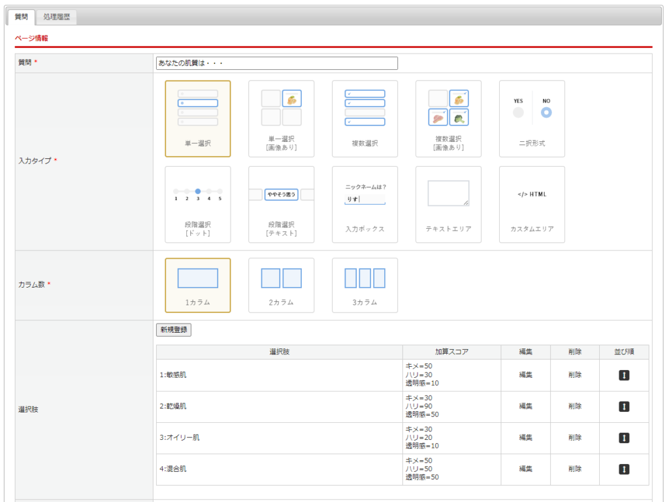Switch to the 処理履歴 tab

click(x=56, y=17)
